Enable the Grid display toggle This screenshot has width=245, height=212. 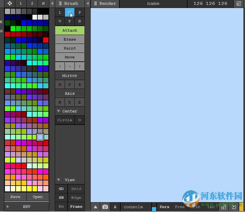pyautogui.click(x=76, y=189)
